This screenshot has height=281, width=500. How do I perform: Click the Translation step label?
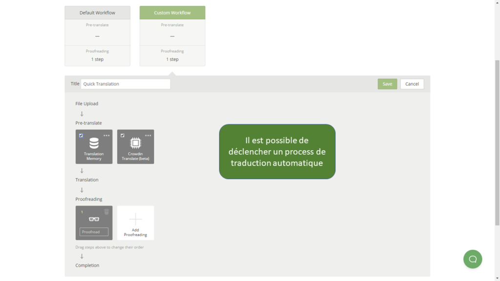pos(87,180)
